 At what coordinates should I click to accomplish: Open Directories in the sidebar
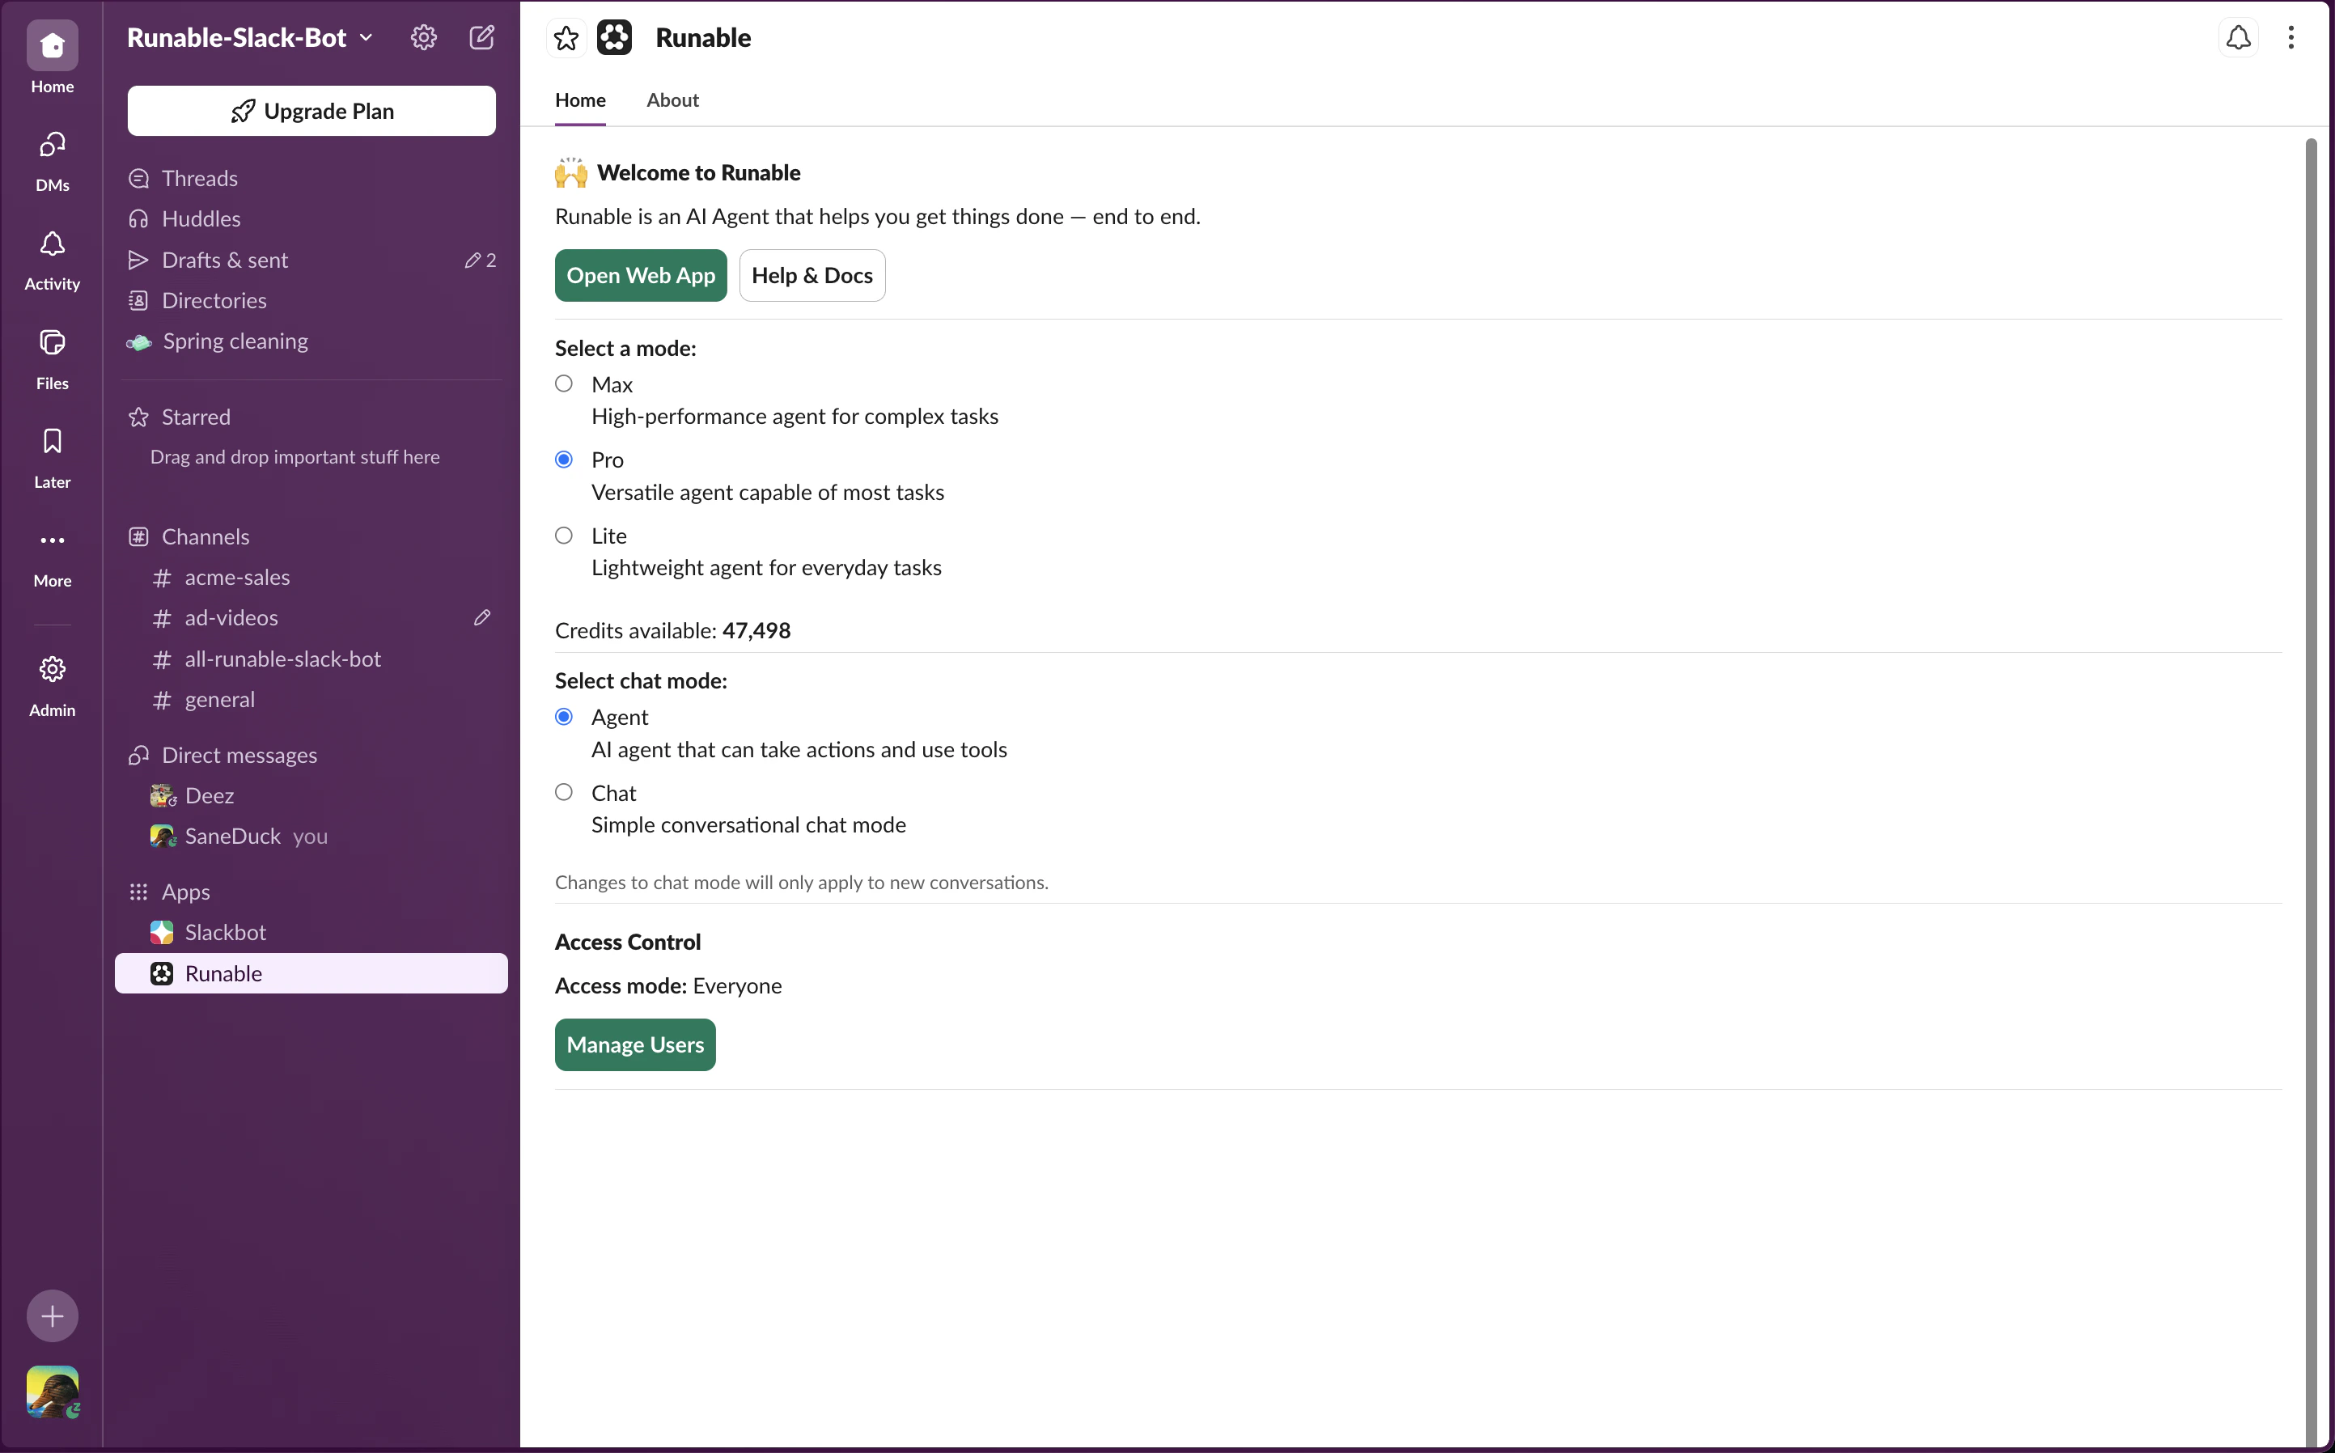coord(311,301)
